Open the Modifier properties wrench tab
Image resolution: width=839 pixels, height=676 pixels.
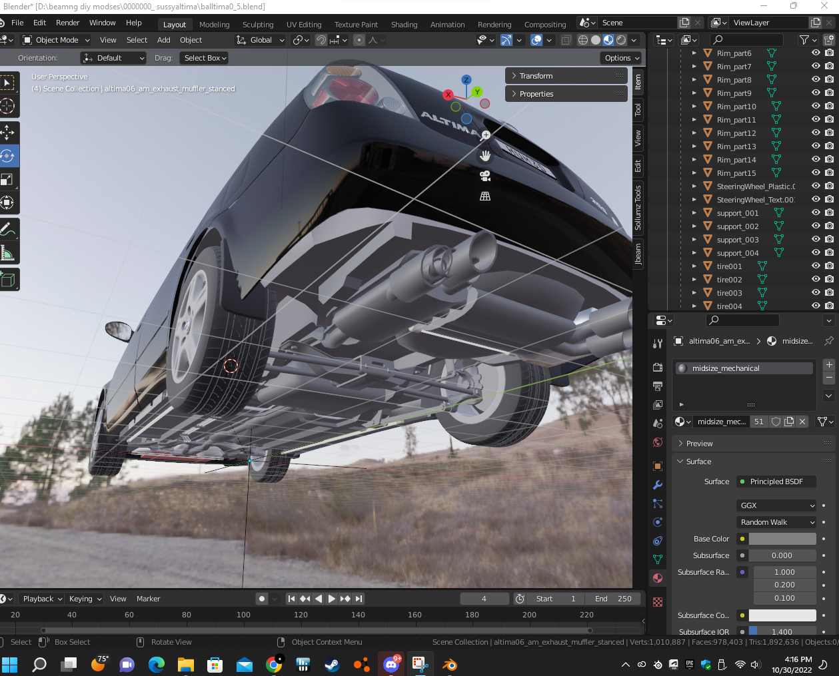pyautogui.click(x=658, y=485)
